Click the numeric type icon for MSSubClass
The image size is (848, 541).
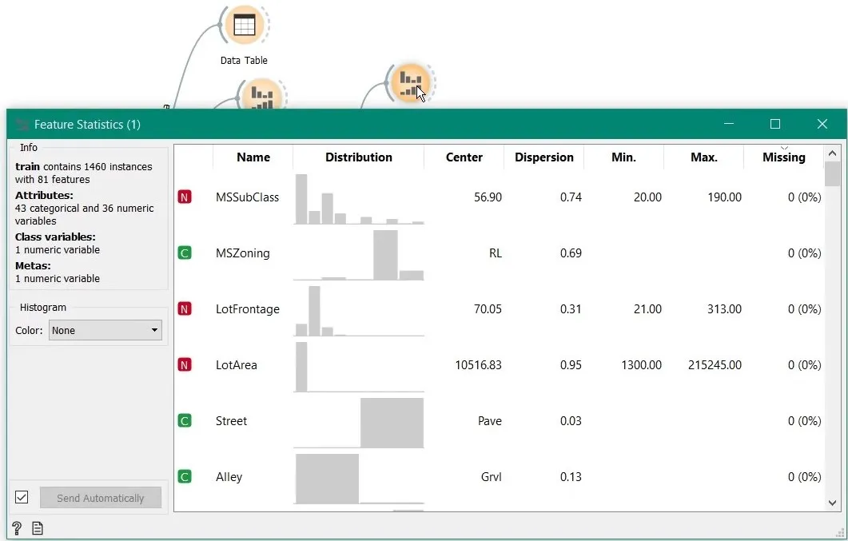pyautogui.click(x=185, y=197)
